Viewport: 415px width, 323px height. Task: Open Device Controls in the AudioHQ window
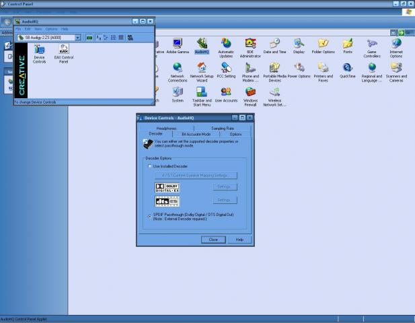[39, 54]
